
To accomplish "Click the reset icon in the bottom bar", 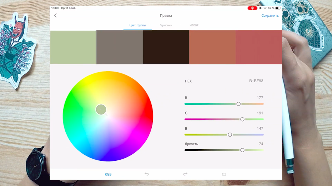I will pos(224,174).
